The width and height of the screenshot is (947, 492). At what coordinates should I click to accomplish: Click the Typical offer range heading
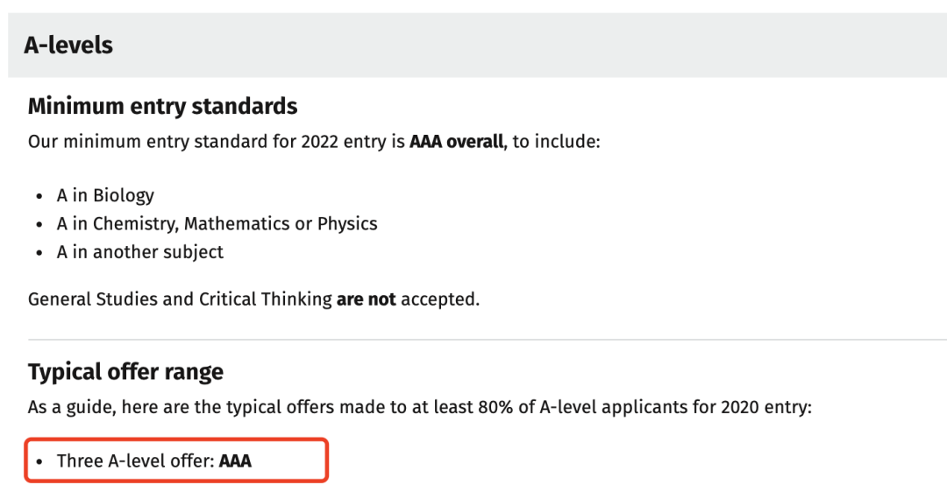[125, 372]
